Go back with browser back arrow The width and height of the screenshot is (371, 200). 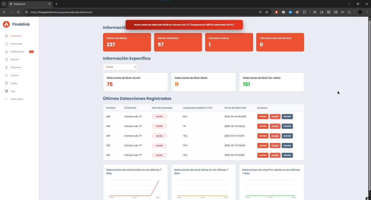pos(4,12)
